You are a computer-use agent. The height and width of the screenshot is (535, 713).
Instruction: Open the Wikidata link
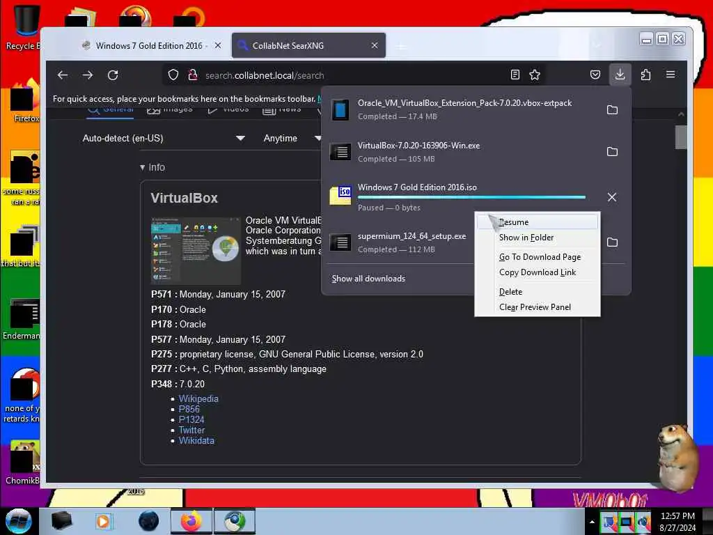[196, 440]
